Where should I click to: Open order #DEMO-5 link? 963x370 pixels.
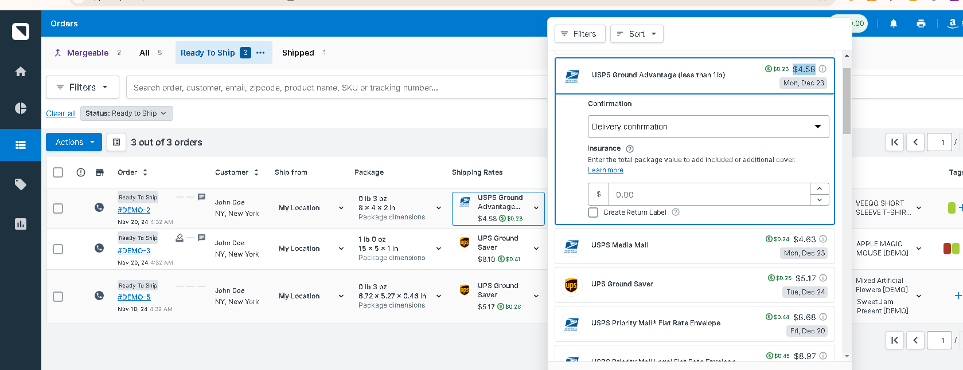[134, 297]
